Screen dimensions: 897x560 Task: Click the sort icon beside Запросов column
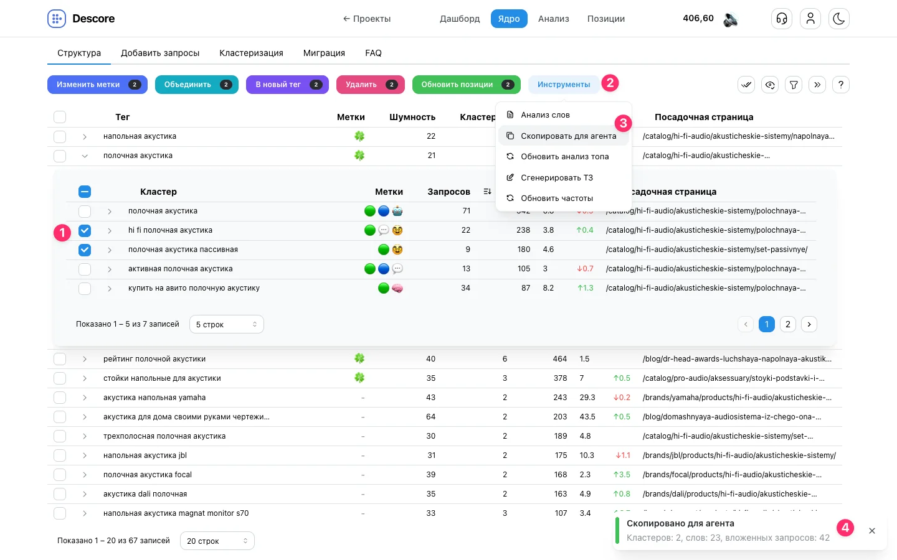click(487, 192)
